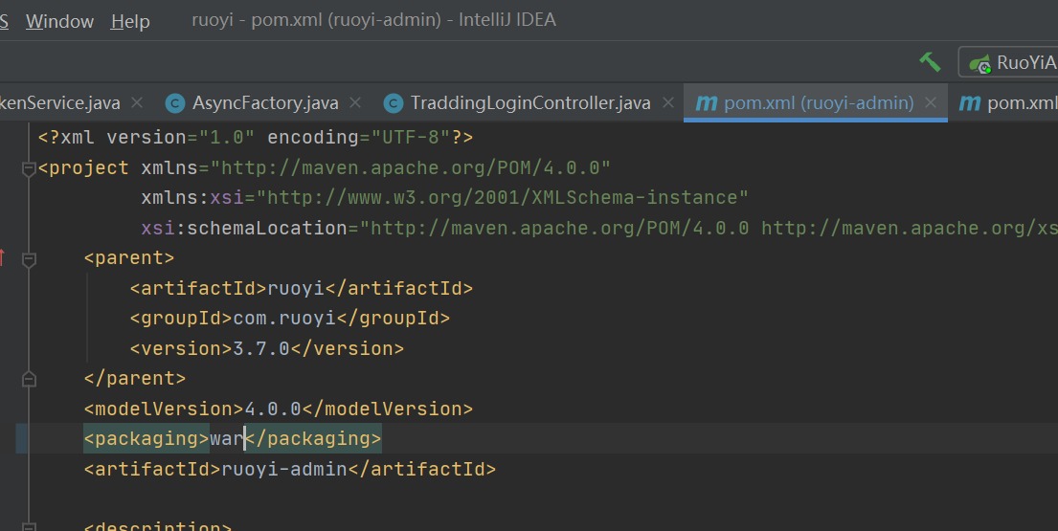The height and width of the screenshot is (531, 1058).
Task: Click the TraddingLoginController.java class file icon
Action: (x=394, y=103)
